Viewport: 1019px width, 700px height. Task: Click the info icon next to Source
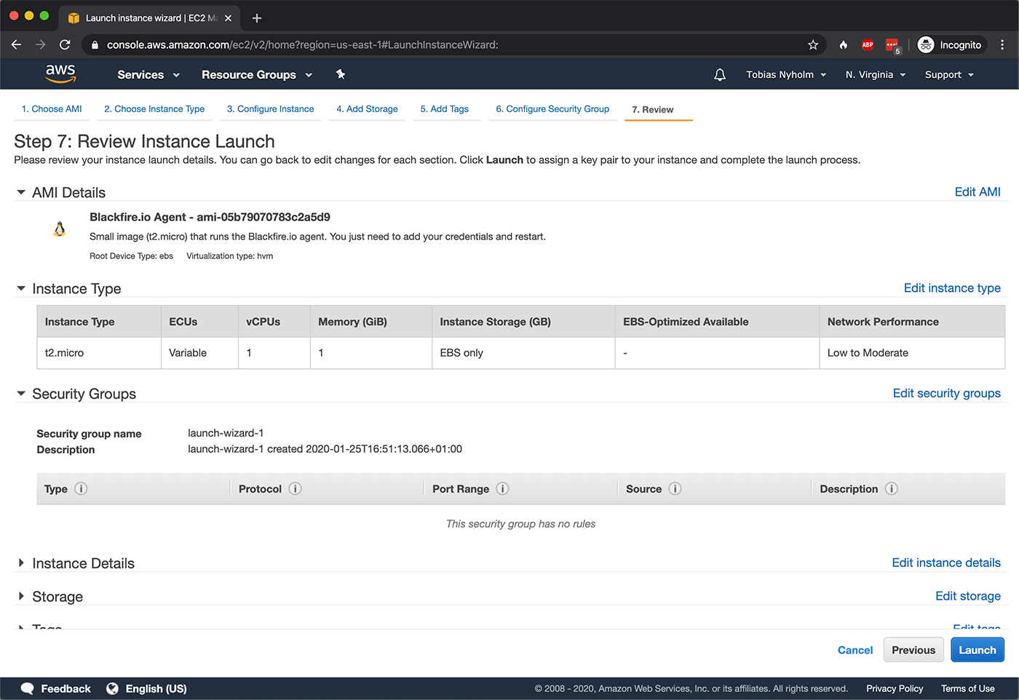click(x=675, y=488)
